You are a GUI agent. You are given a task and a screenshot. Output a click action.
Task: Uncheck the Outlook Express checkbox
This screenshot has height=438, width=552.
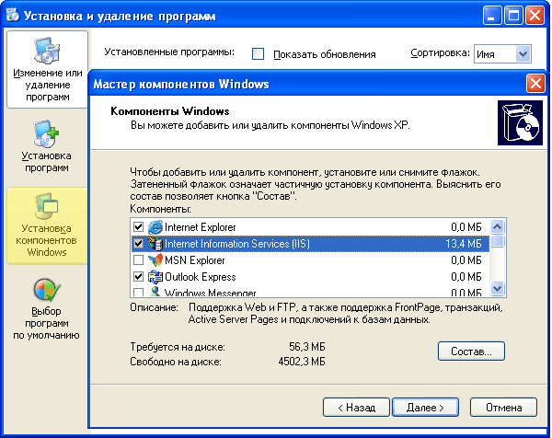(x=138, y=277)
